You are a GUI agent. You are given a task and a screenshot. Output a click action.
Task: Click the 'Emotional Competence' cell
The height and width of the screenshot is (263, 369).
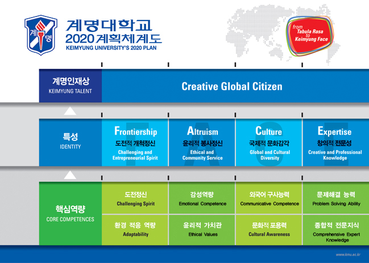[x=202, y=198]
